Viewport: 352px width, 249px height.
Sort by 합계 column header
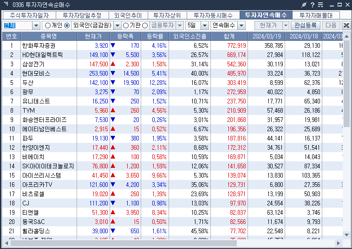tap(229, 36)
